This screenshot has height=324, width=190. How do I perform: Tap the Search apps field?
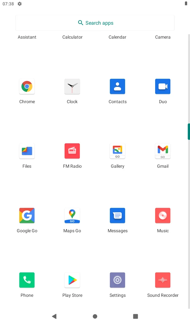(x=95, y=23)
